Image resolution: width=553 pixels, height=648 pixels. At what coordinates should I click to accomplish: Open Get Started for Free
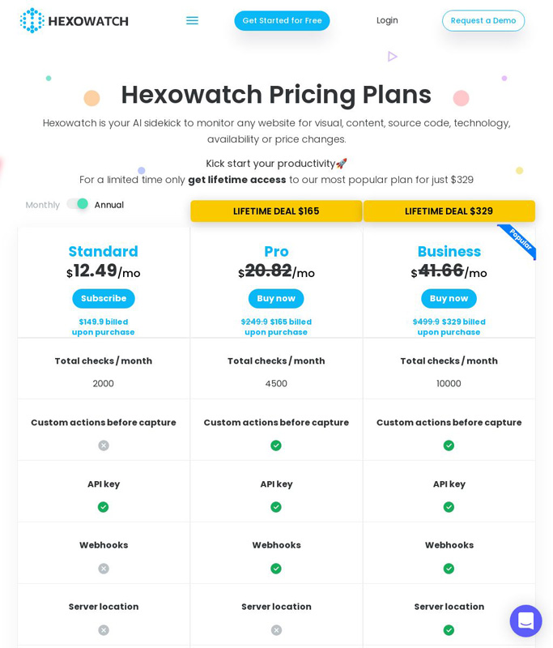pos(282,20)
